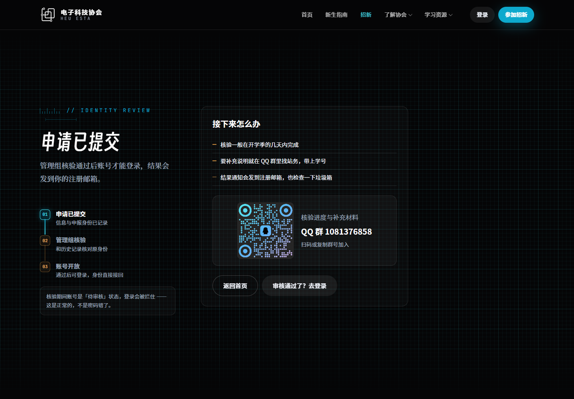Click the 登录 button in the header
The width and height of the screenshot is (574, 399).
pos(482,15)
